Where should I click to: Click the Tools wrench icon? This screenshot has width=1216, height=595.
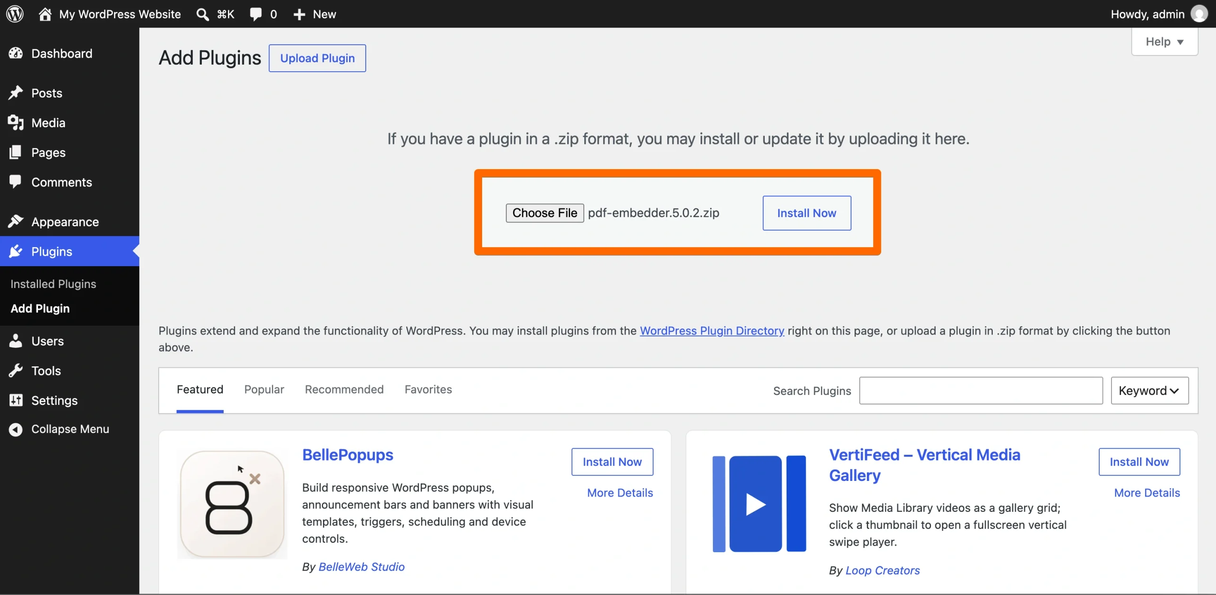click(16, 370)
